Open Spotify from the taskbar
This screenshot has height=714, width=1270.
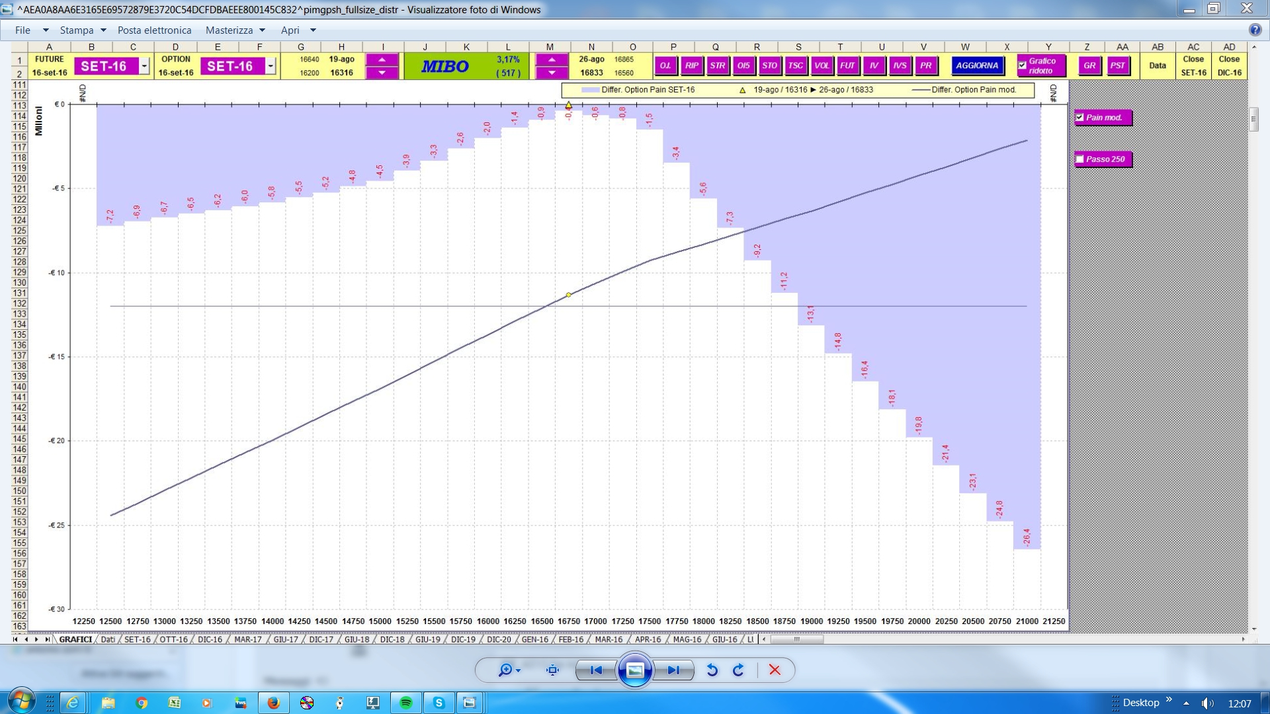tap(406, 703)
